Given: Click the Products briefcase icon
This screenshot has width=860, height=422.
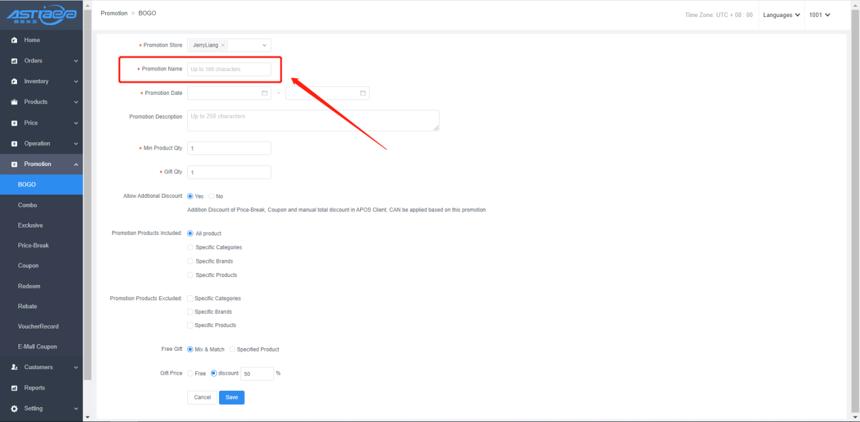Looking at the screenshot, I should [14, 102].
